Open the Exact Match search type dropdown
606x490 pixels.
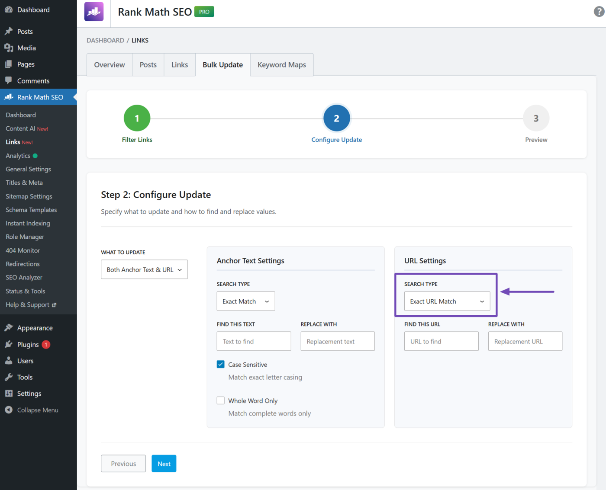tap(245, 301)
